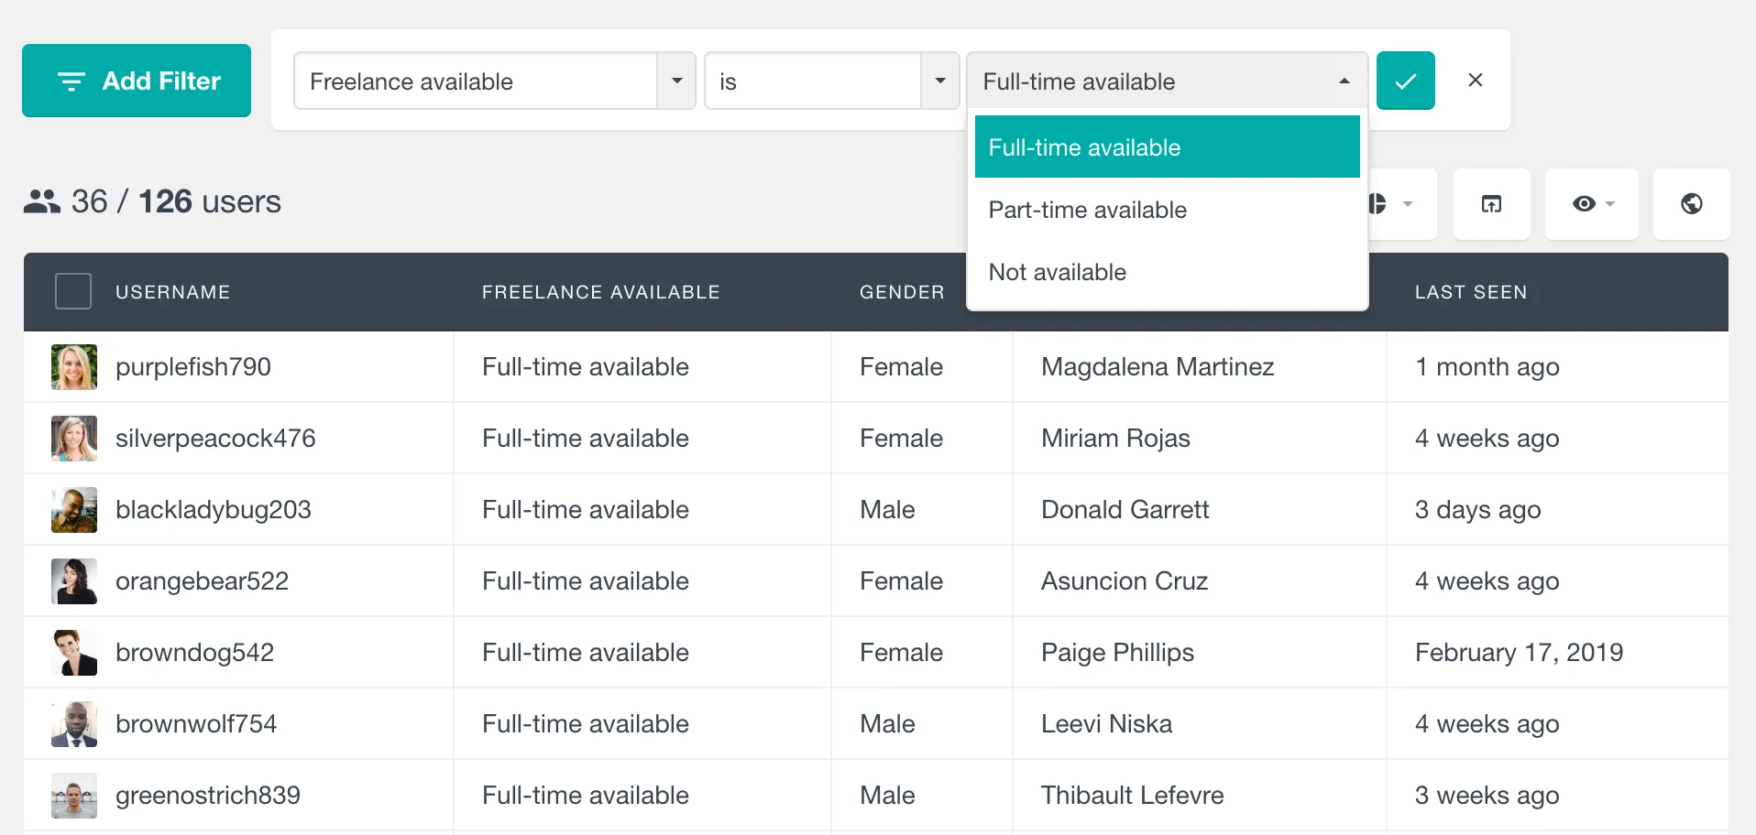Click the name Leevi Niska
This screenshot has width=1756, height=835.
1106,724
